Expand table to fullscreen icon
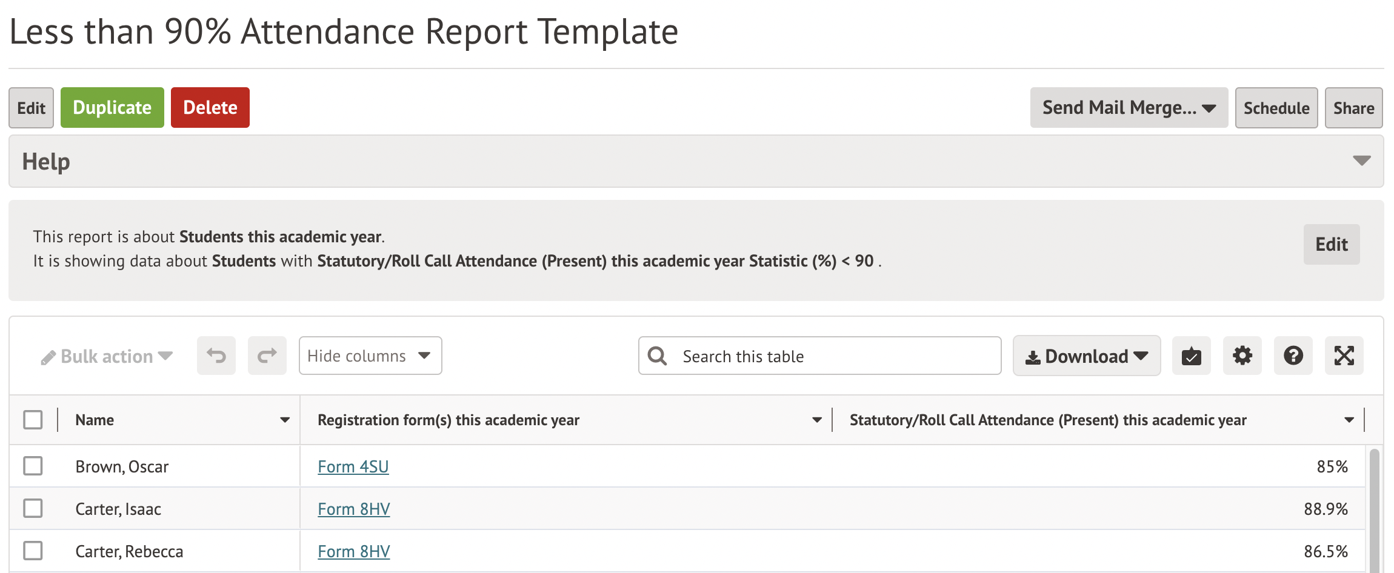 pyautogui.click(x=1344, y=356)
